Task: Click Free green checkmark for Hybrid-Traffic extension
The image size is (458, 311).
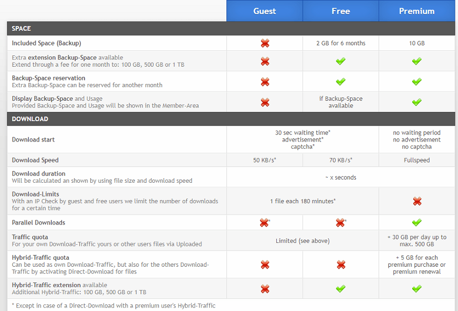Action: click(x=340, y=289)
